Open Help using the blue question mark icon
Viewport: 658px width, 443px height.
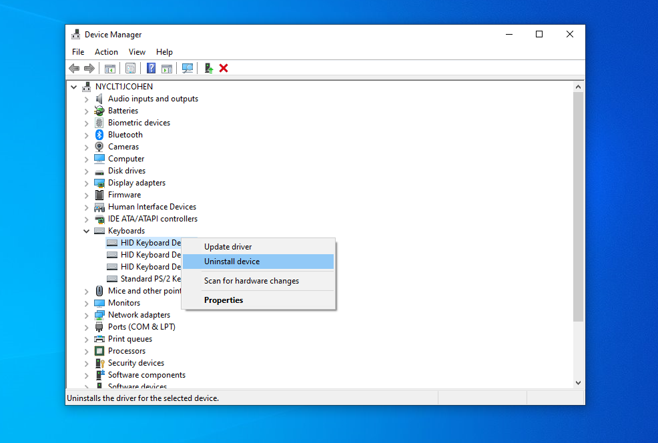151,67
